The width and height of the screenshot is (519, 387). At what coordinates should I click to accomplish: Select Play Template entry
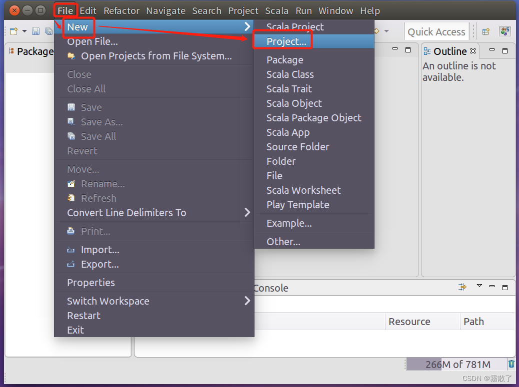[314, 205]
